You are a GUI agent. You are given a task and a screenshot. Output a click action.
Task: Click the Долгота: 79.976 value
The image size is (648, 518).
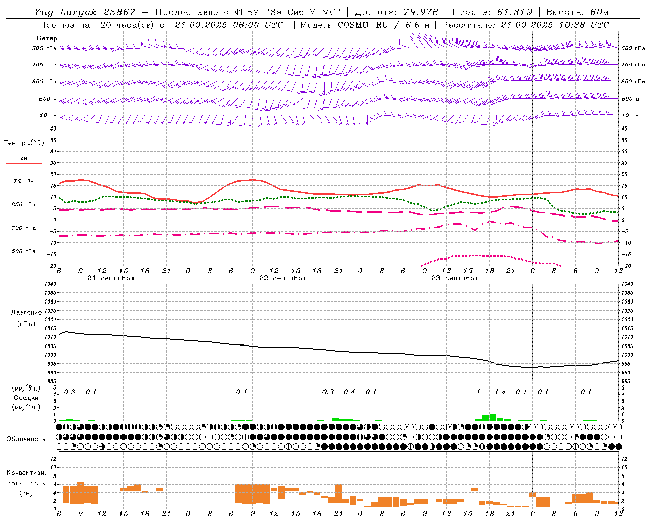click(398, 12)
